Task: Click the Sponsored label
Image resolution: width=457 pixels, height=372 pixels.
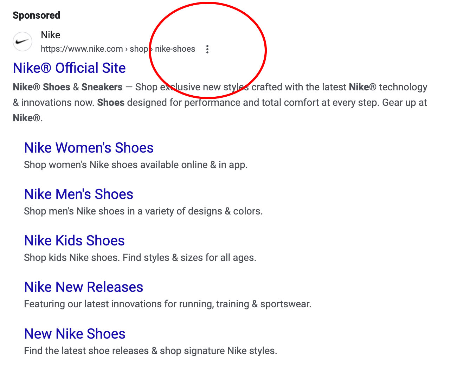Action: (37, 15)
